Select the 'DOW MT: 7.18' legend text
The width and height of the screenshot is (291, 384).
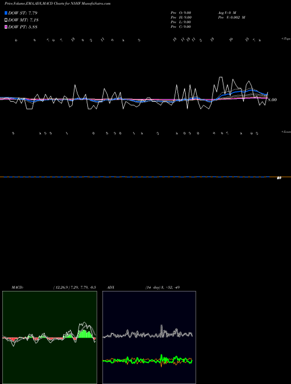tap(23, 20)
